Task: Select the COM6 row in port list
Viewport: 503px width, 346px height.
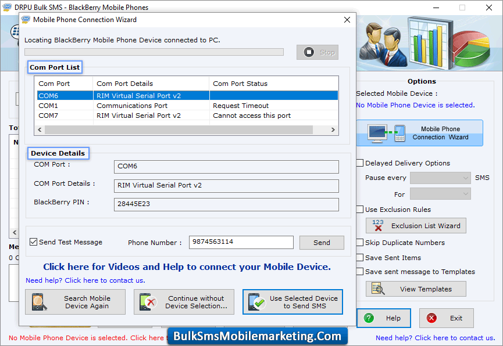Action: point(187,95)
